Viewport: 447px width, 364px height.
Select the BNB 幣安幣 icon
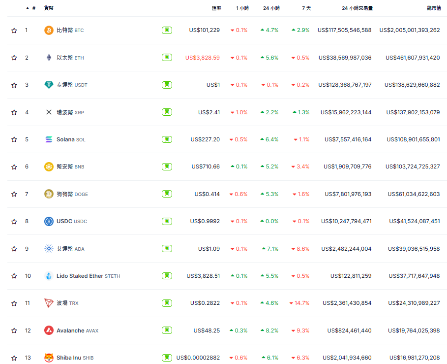coord(49,166)
